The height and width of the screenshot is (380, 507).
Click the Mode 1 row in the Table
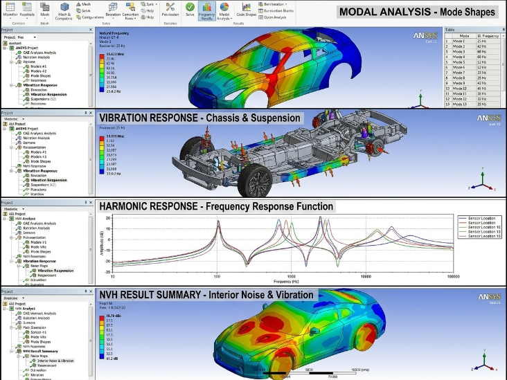472,41
